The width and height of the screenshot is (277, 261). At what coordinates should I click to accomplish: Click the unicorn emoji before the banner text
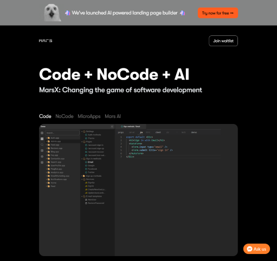pyautogui.click(x=68, y=13)
